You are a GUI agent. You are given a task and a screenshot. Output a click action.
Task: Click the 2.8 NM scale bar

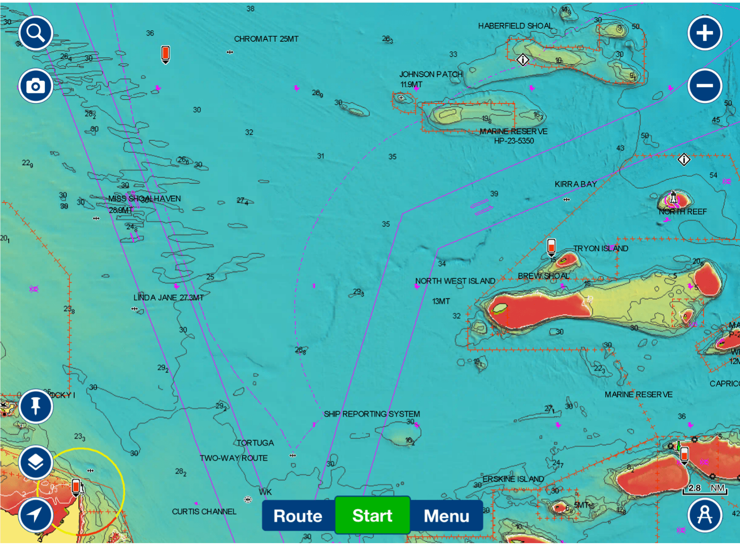(x=705, y=489)
